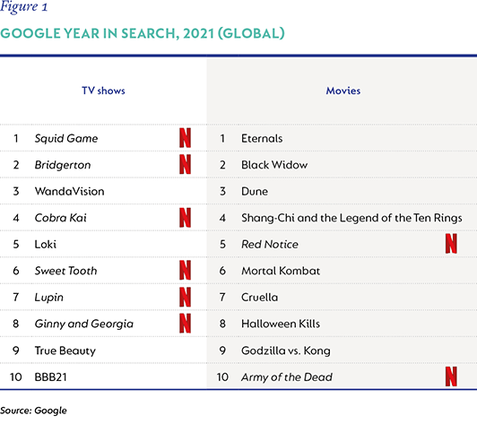
Task: Click the 'True Beauty' entry
Action: coord(65,350)
